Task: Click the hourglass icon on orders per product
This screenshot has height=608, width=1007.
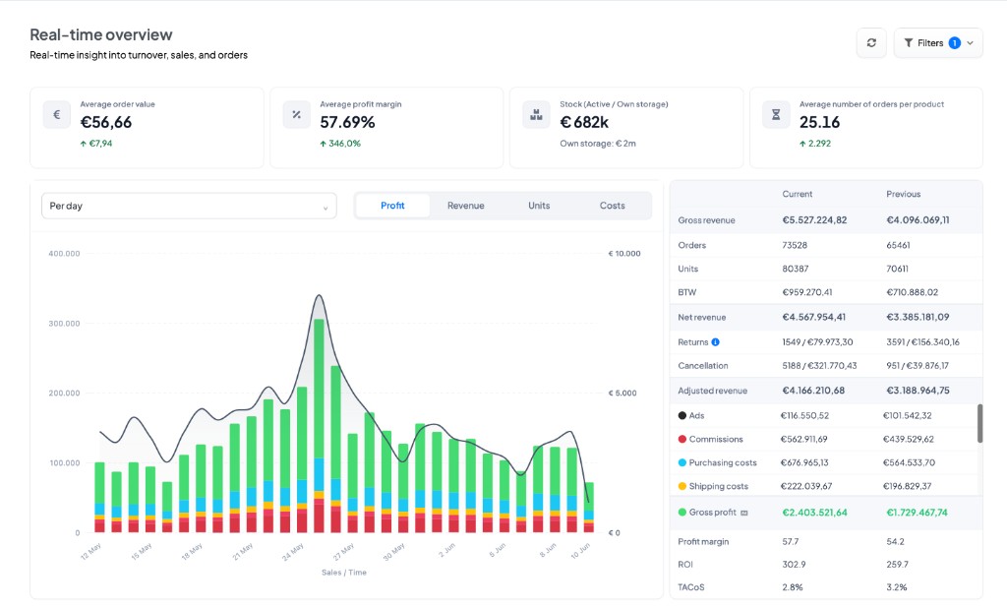Action: pyautogui.click(x=776, y=115)
